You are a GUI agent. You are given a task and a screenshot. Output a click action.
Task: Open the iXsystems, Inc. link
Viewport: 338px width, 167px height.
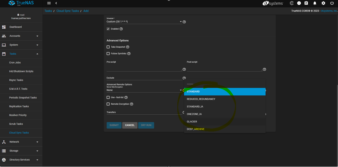point(329,11)
